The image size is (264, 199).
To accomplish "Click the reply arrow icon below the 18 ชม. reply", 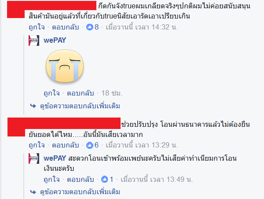I will click(x=33, y=106).
